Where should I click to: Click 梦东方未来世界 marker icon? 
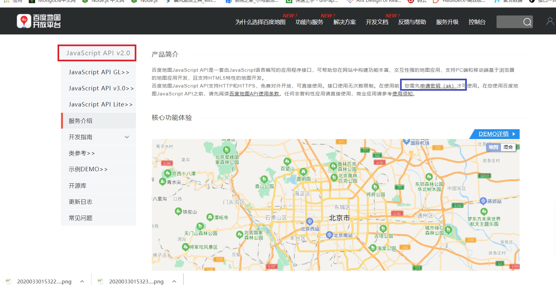pos(484,211)
